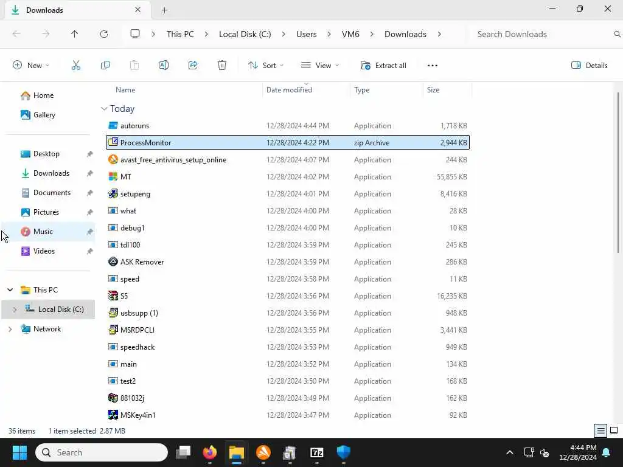Viewport: 623px width, 467px height.
Task: Click the taskbar Search box
Action: (x=102, y=452)
